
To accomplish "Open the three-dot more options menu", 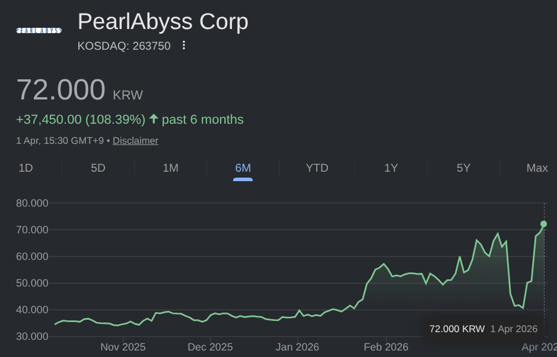I will [x=184, y=46].
